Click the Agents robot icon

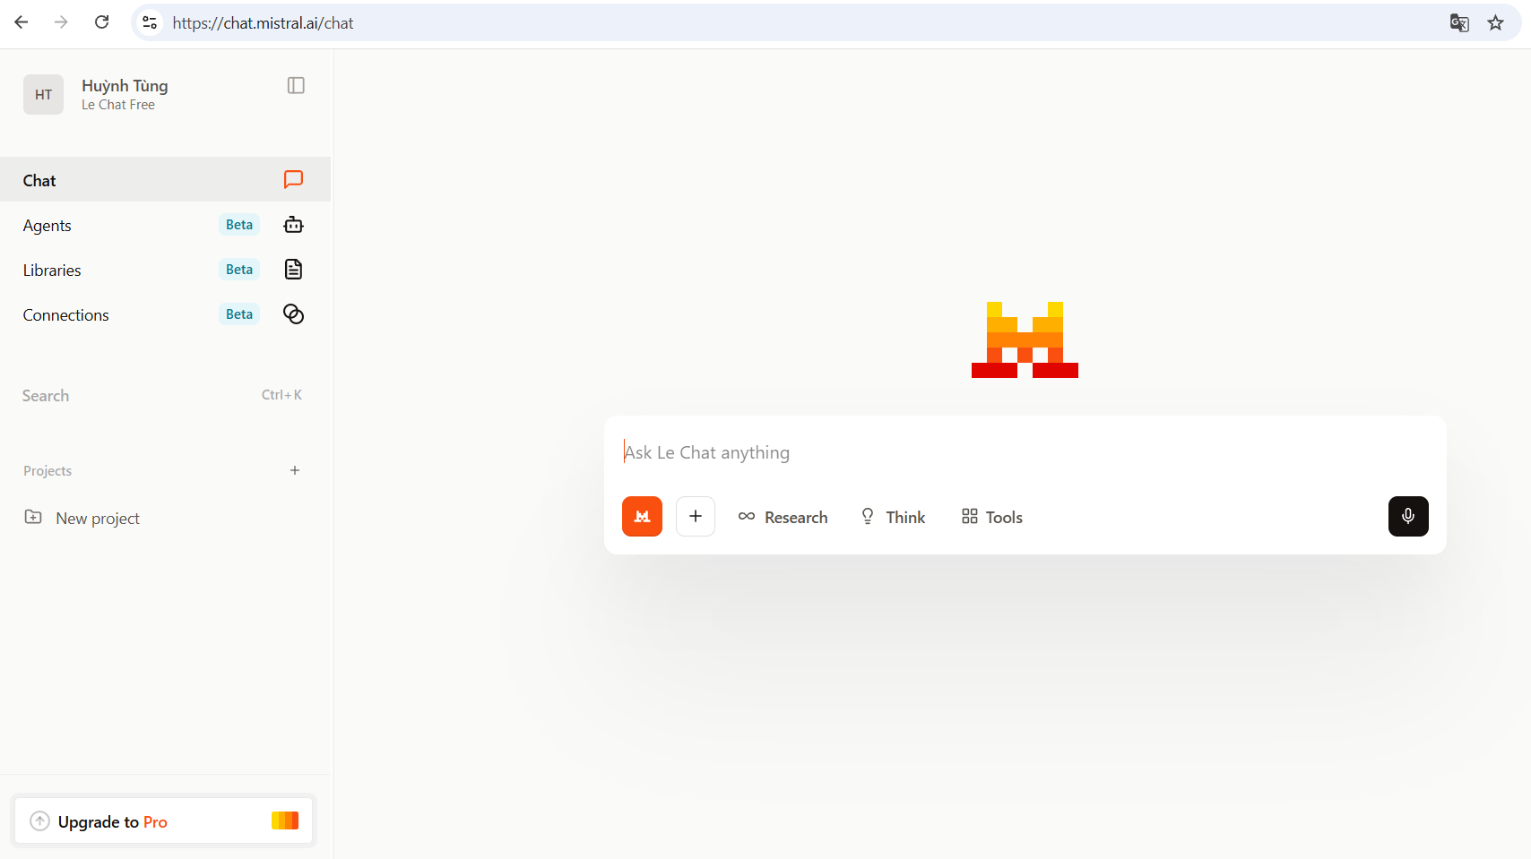click(293, 225)
